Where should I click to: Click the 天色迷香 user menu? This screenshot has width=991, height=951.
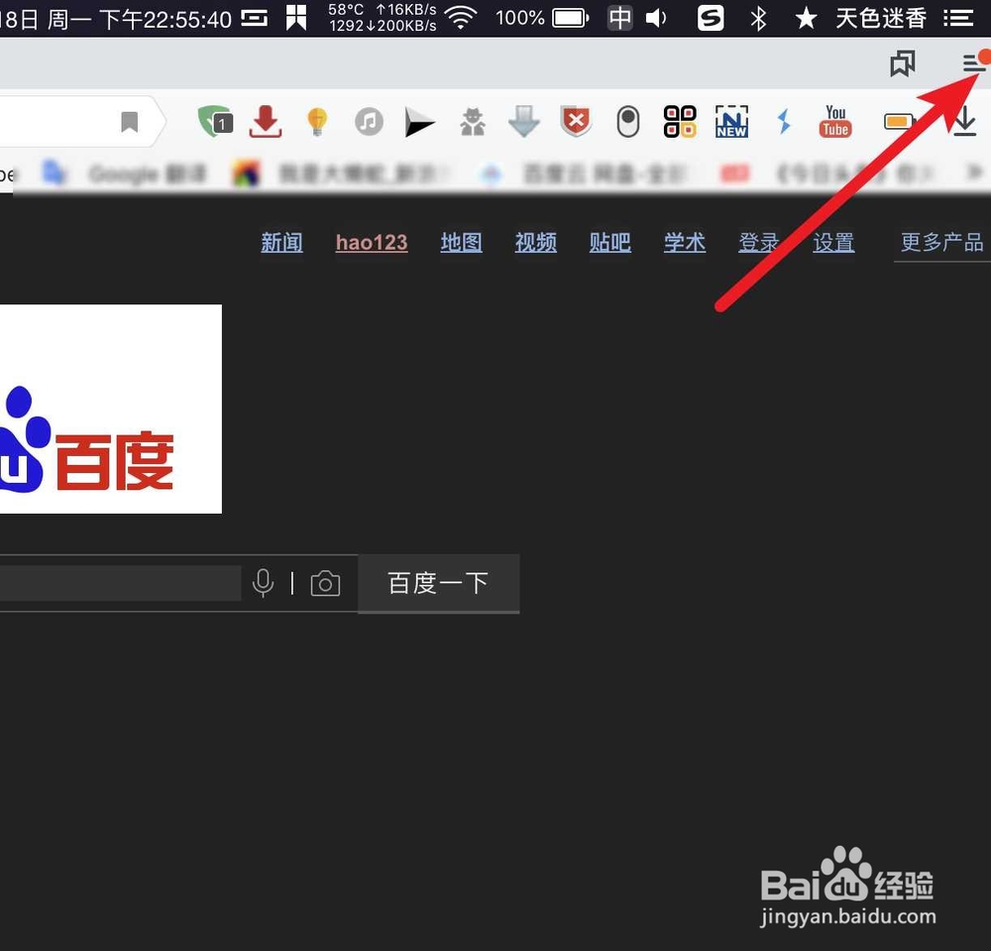tap(881, 18)
